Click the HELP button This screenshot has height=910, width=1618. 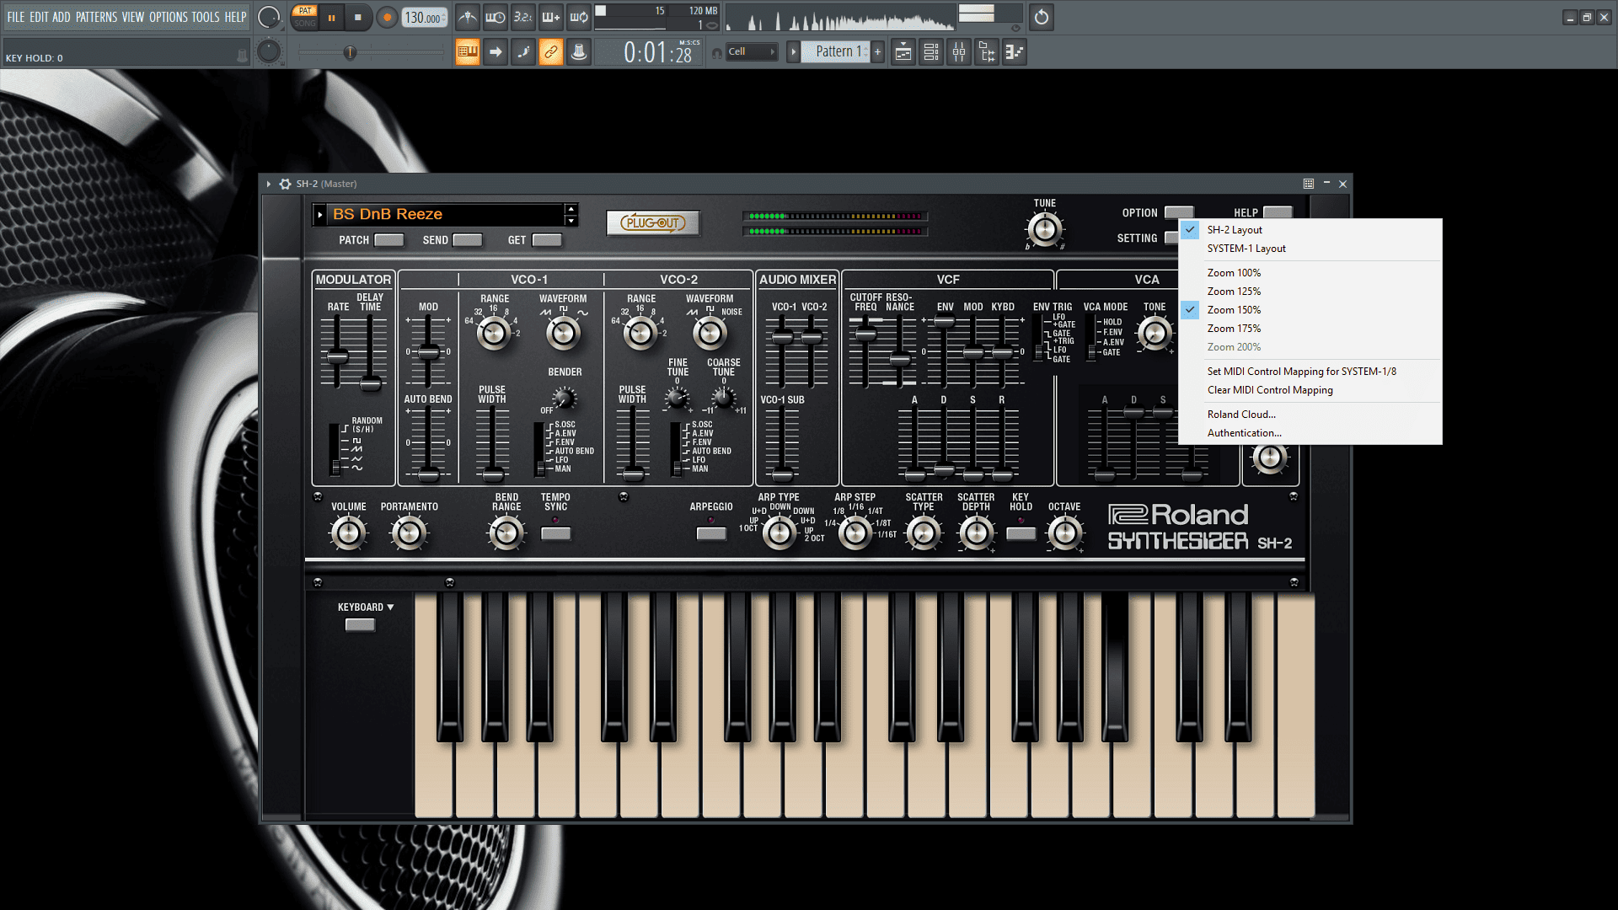[1277, 212]
